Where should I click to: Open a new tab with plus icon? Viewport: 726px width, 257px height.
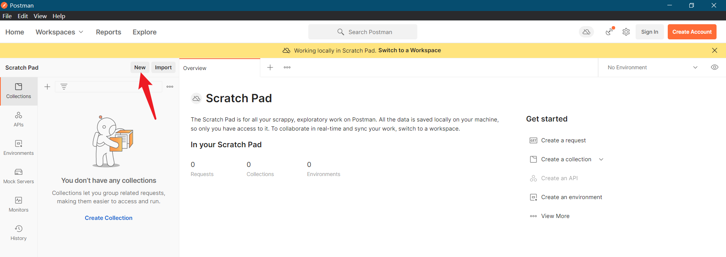point(270,67)
